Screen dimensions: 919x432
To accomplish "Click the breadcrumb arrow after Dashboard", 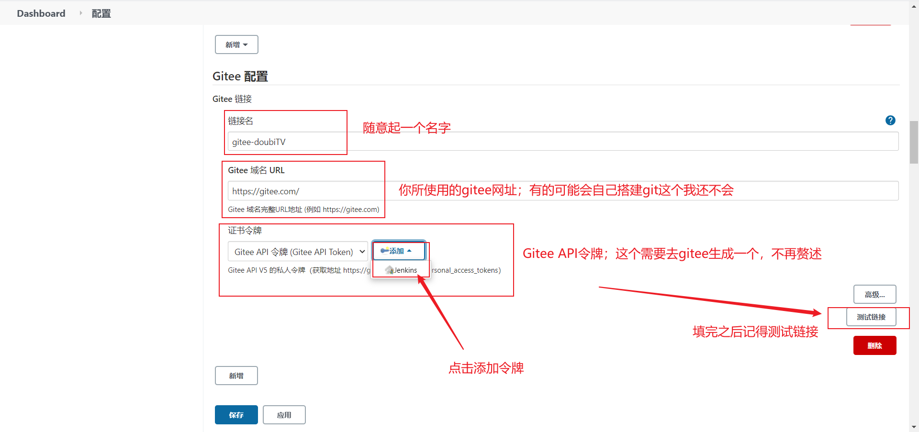I will tap(80, 13).
